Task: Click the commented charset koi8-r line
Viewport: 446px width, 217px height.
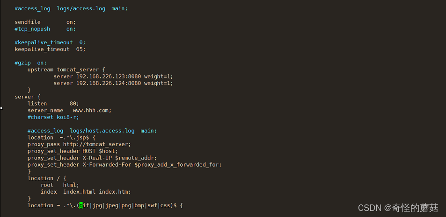Action: [x=53, y=117]
